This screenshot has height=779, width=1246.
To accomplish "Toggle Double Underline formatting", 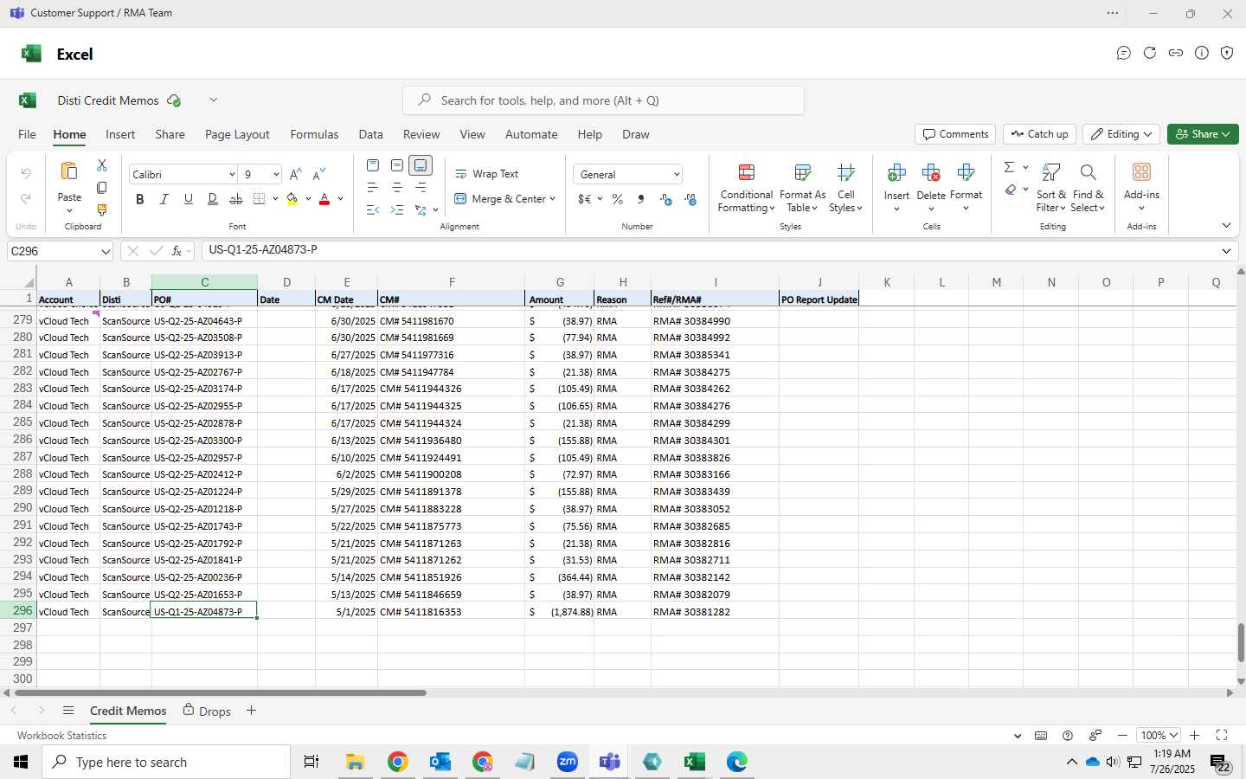I will (x=212, y=199).
